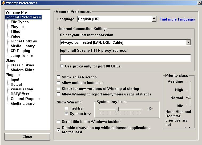Select Winamp Pro in the tree
Screen dimensions: 202x145
[x=16, y=12]
